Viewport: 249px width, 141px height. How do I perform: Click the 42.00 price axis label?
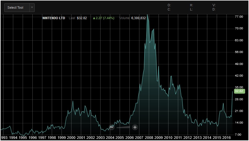tap(239, 76)
